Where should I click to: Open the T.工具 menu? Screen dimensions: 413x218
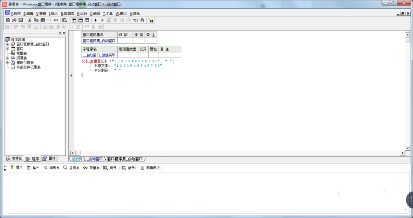[107, 14]
